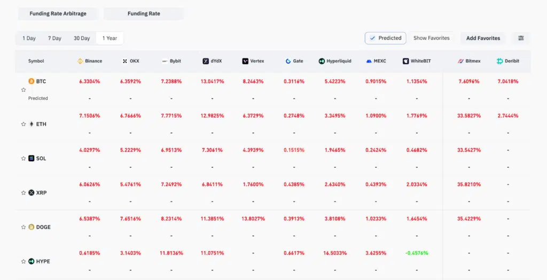This screenshot has height=280, width=547.
Task: Click the Deribit exchange logo icon
Action: coord(500,61)
